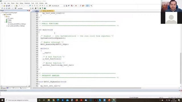This screenshot has width=182, height=102.
Task: Click on line 61 NVIC_EnableIRQ(EXTI0_IRQn)
Action: coord(55,44)
